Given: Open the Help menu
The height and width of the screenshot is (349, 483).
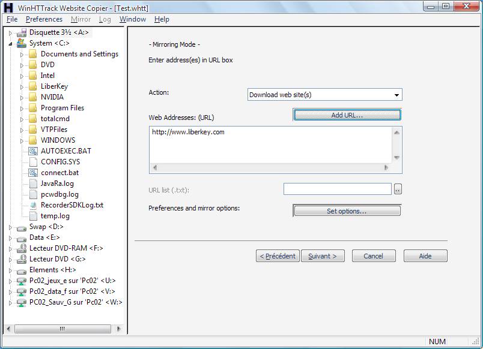Looking at the screenshot, I should pos(162,19).
